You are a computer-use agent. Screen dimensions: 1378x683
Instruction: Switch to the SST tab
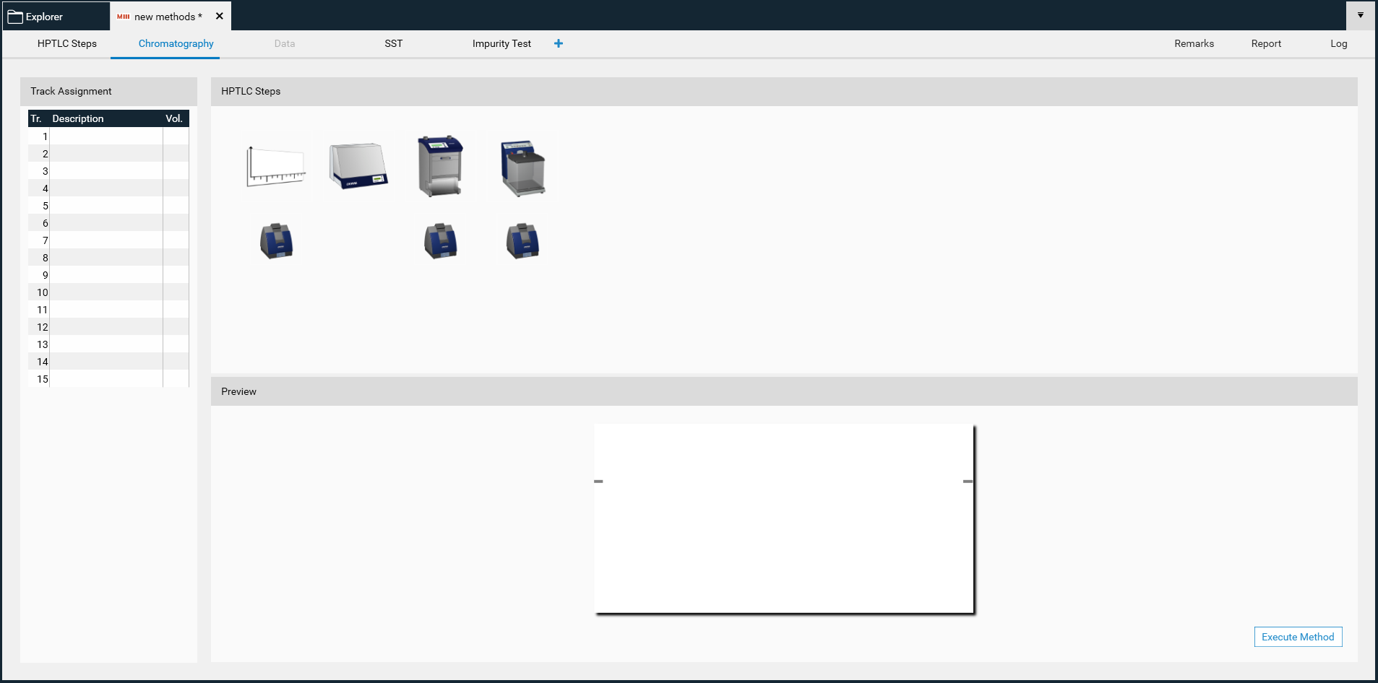click(x=393, y=43)
